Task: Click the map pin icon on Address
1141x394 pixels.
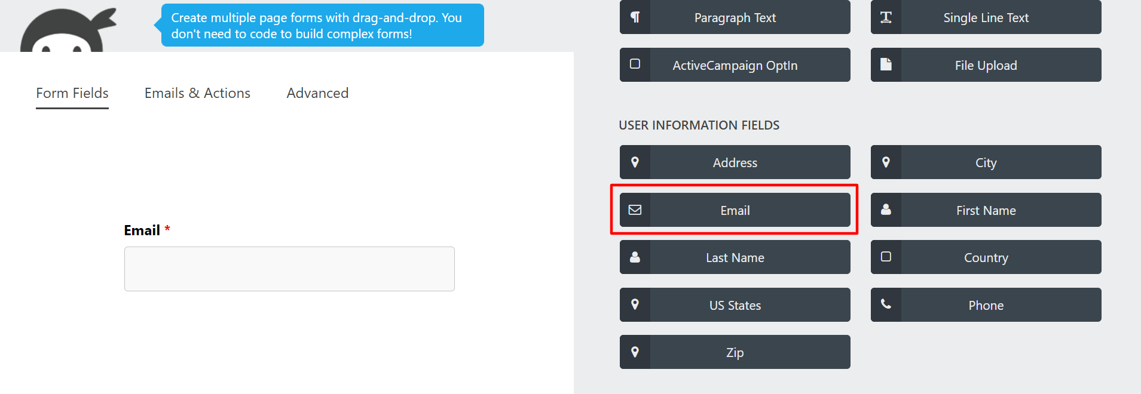Action: click(x=635, y=162)
